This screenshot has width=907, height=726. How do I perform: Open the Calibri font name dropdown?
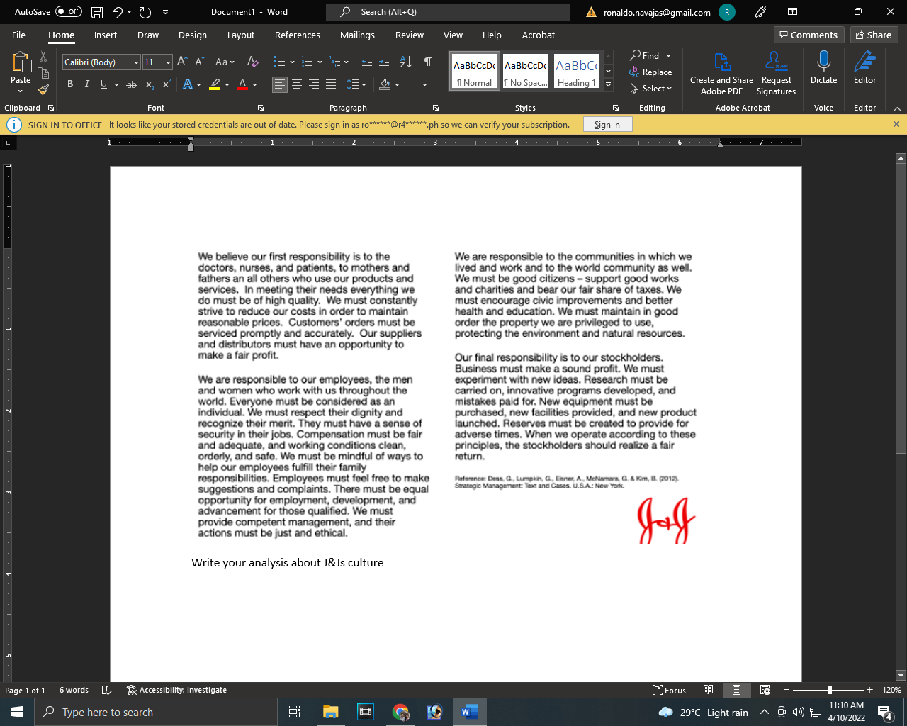tap(135, 62)
